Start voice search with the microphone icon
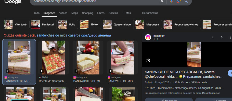The width and height of the screenshot is (232, 101). [171, 1]
